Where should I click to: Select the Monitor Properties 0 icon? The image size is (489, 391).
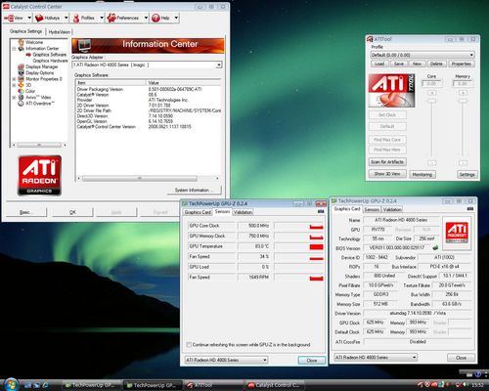22,79
